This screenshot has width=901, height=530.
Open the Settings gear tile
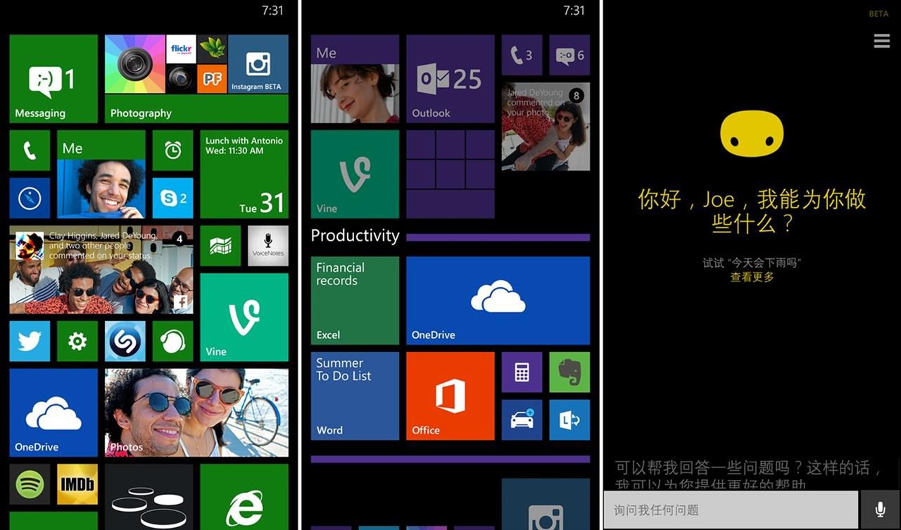click(77, 341)
